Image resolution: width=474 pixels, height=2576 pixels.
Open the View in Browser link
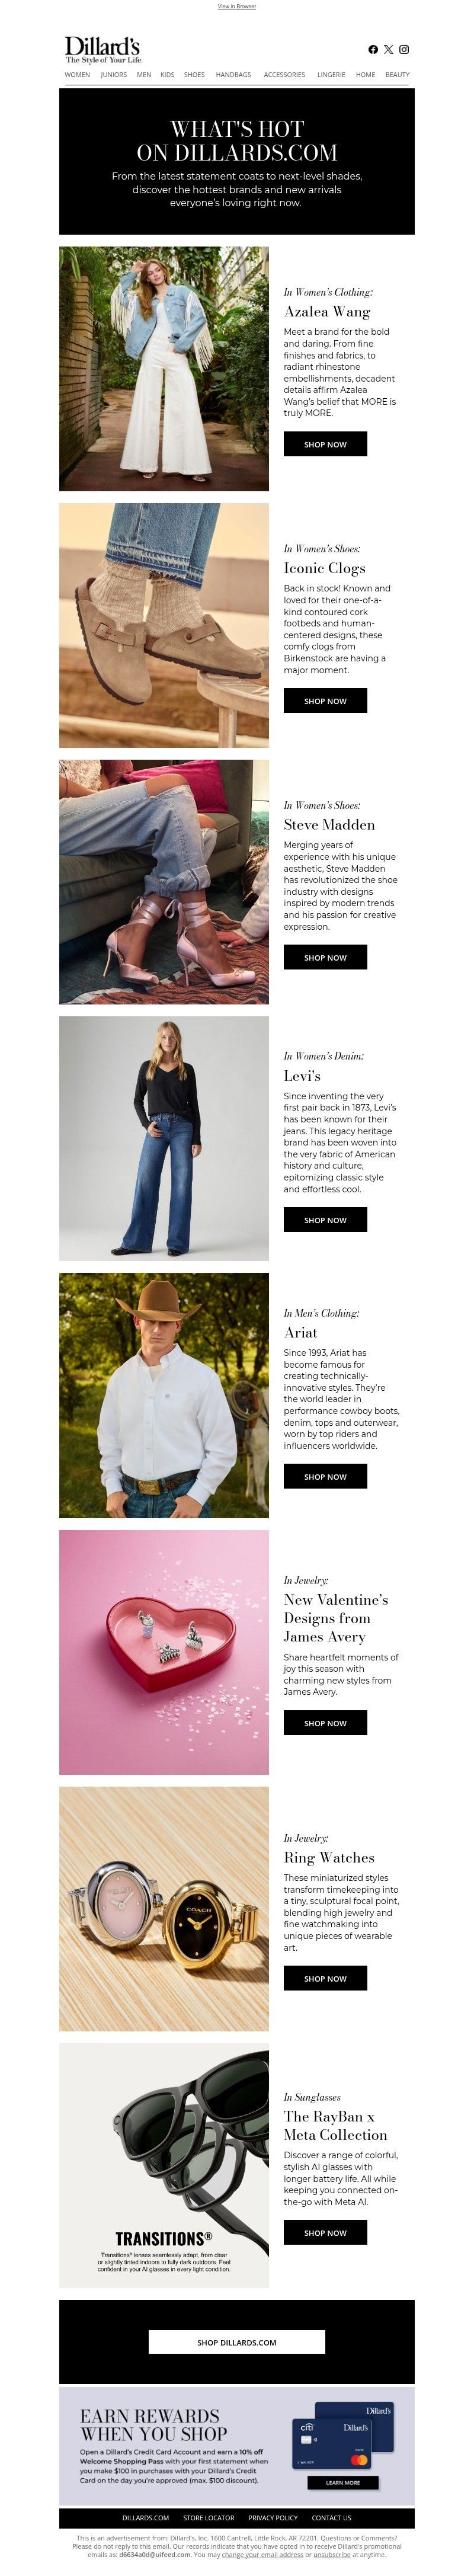[237, 6]
